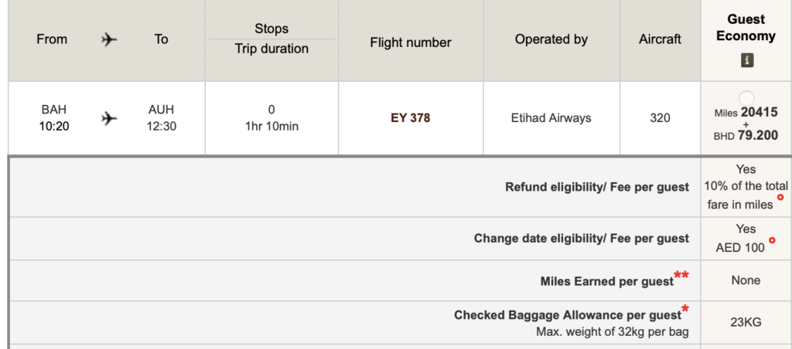Click the red circle next to AED 100
The height and width of the screenshot is (349, 792).
tap(772, 242)
